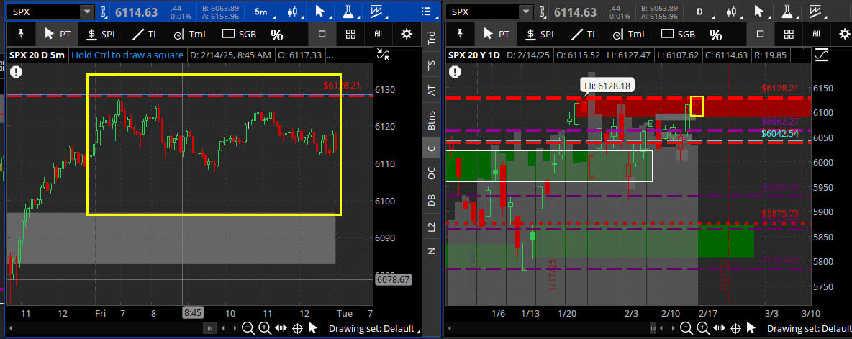Click the zoom in magnifier below left chart
The width and height of the screenshot is (852, 339).
[x=265, y=328]
